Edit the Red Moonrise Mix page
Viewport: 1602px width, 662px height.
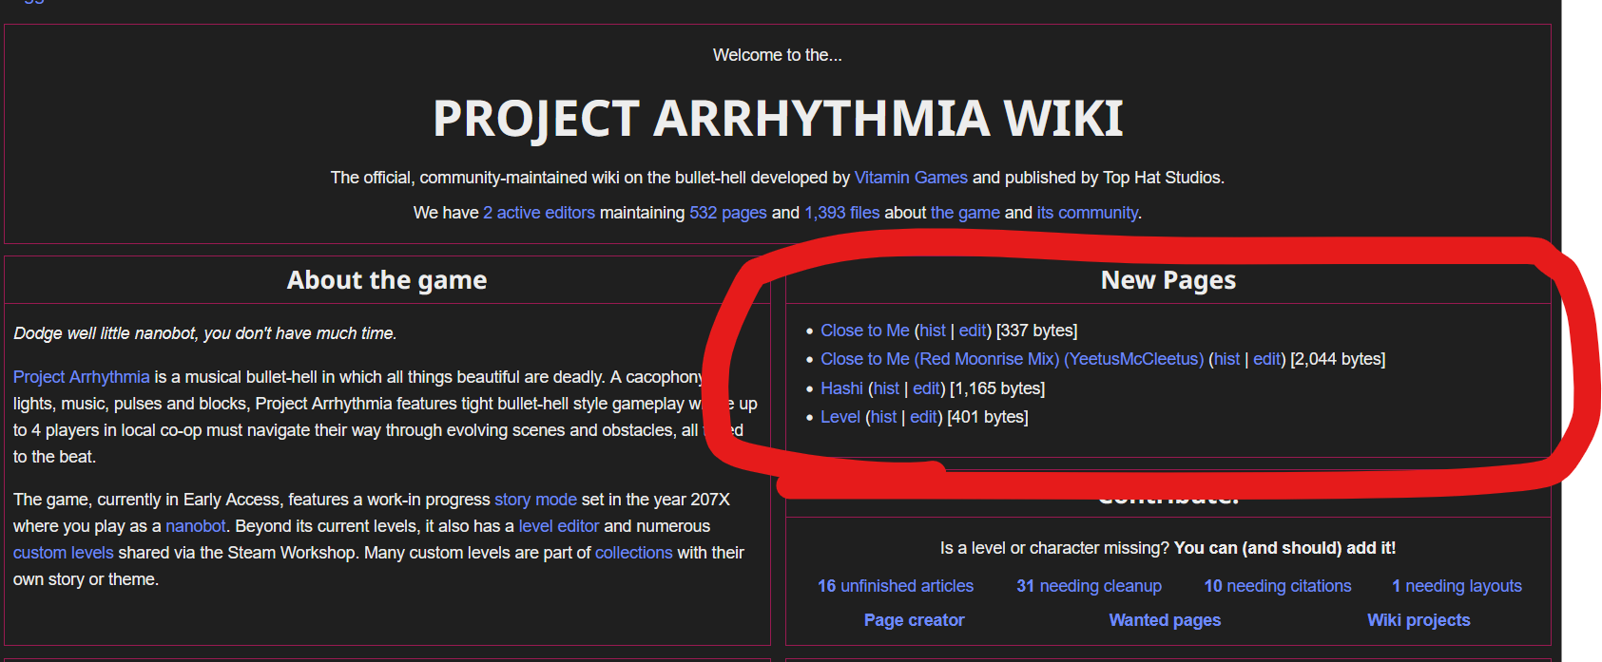1266,359
